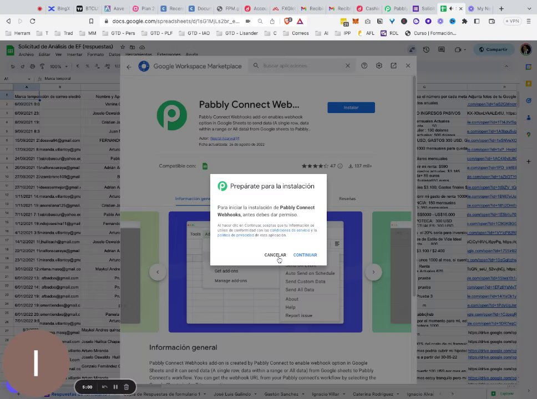The height and width of the screenshot is (399, 537).
Task: Delete the recording with trash icon
Action: (x=126, y=387)
